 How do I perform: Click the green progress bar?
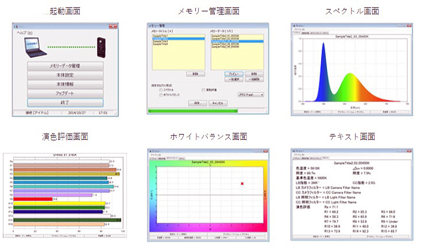tap(192, 110)
